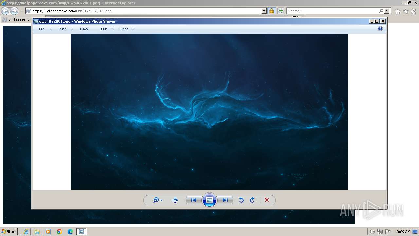View the security lock report

271,11
